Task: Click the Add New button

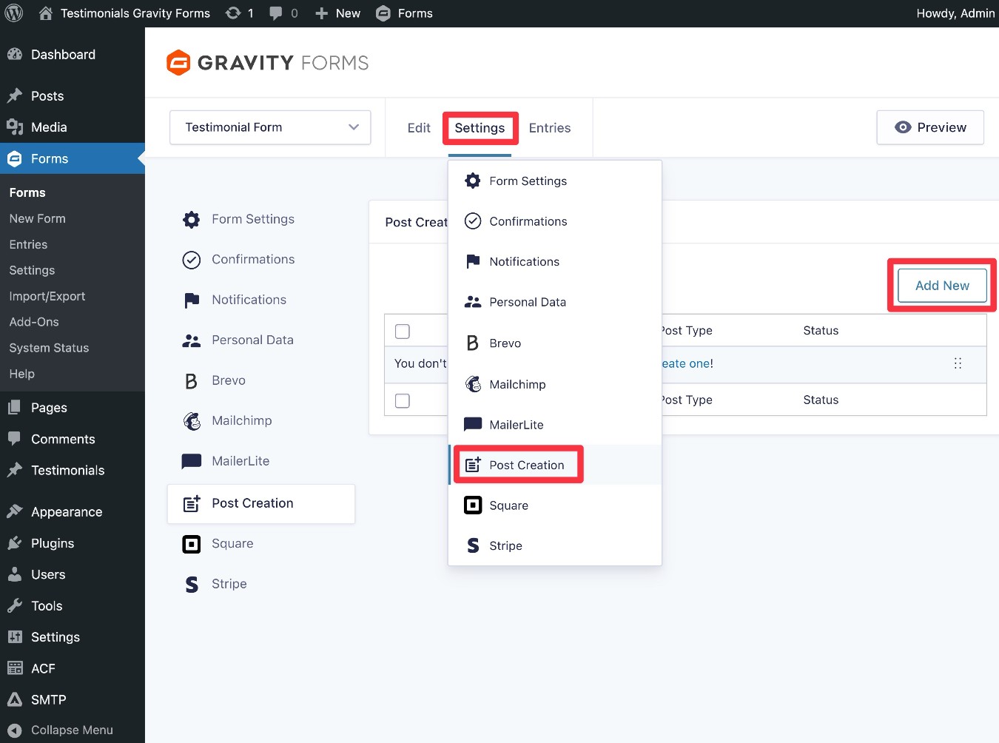Action: tap(941, 285)
